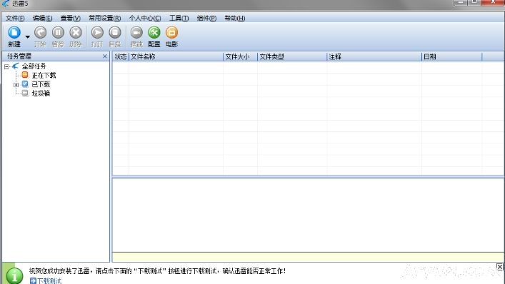
Task: Expand the 已下载 tree node
Action: [16, 85]
